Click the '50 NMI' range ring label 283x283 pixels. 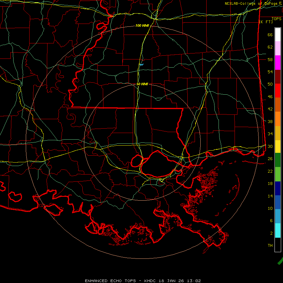pyautogui.click(x=142, y=84)
